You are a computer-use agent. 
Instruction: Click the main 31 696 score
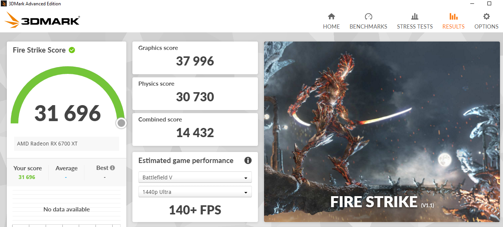[68, 113]
